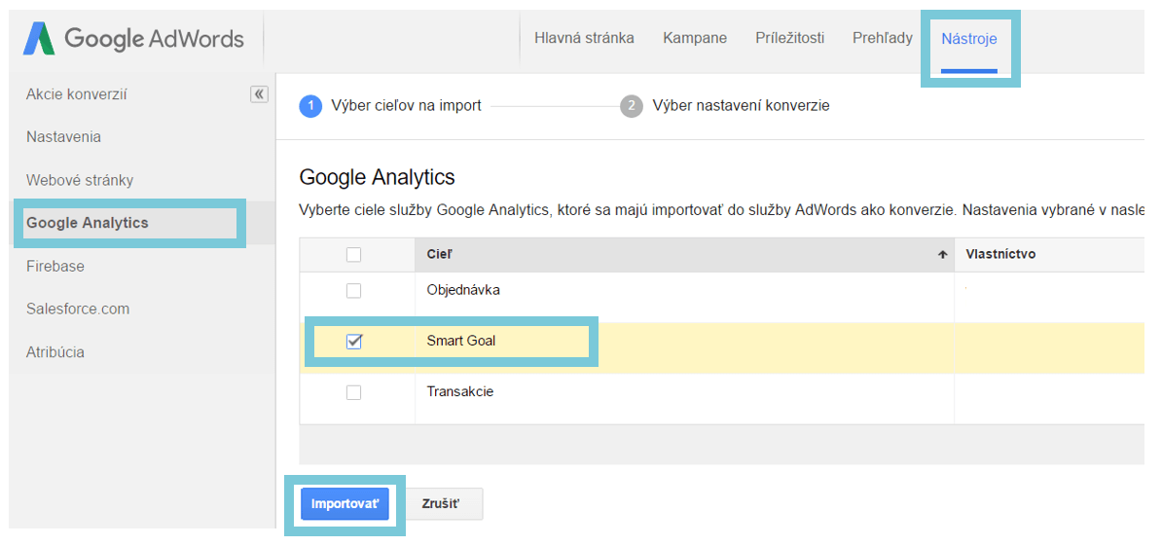This screenshot has width=1162, height=546.
Task: Sort by Cieľ column arrow
Action: click(x=942, y=255)
